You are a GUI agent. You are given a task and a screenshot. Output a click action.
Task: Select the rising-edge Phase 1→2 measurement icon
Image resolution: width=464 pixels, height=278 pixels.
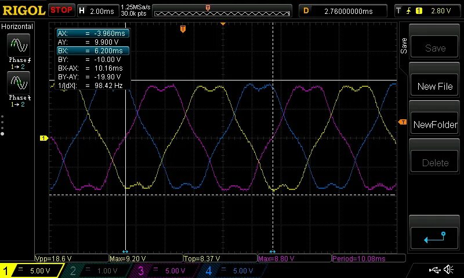tap(19, 45)
